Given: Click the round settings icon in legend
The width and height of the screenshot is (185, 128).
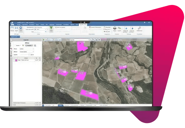Looking at the screenshot, I should coord(35,45).
